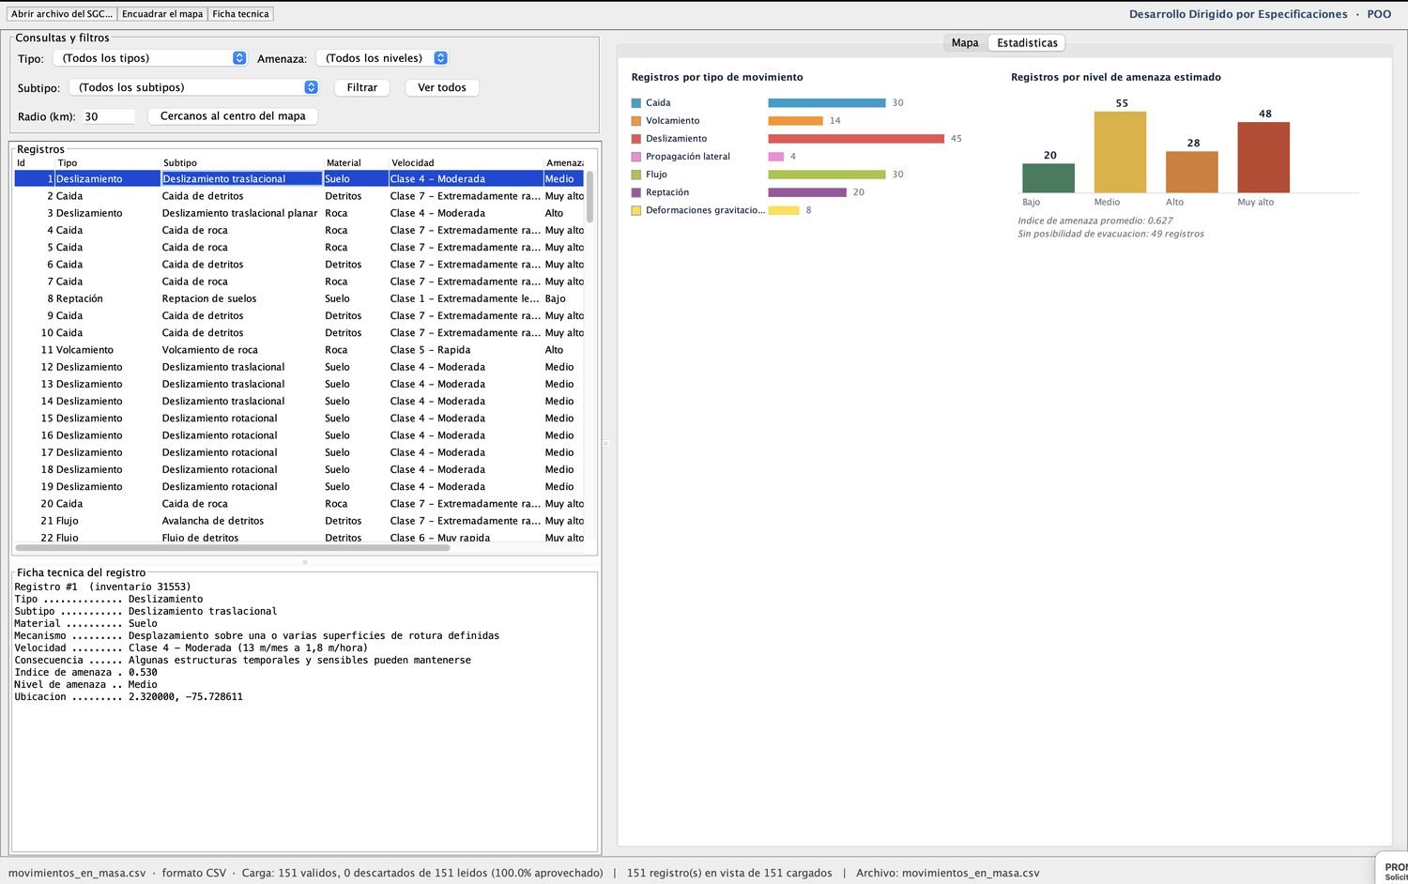
Task: Click the Registros table horizontal scrollbar
Action: click(231, 547)
